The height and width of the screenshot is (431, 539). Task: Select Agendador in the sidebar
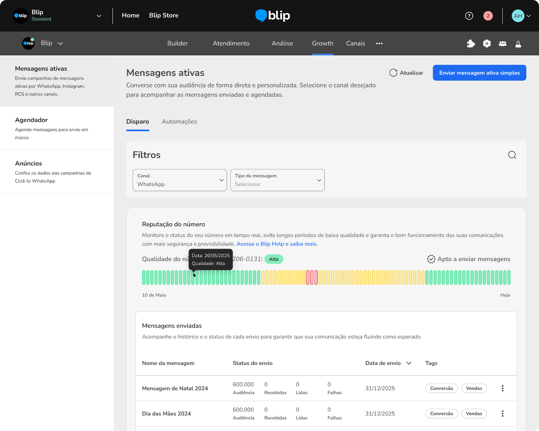57,128
